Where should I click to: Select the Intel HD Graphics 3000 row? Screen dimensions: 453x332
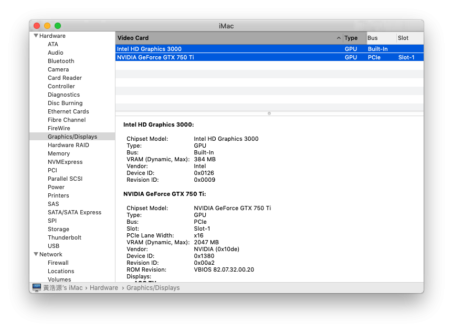pyautogui.click(x=270, y=49)
